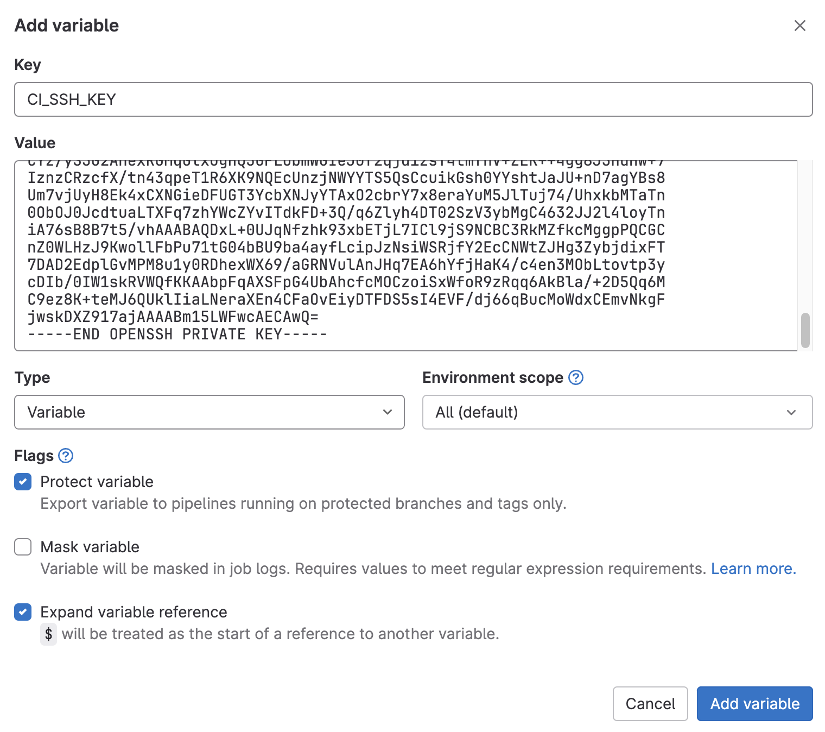Click the Environment scope chevron arrow
Screen dimensions: 825x732
click(x=791, y=412)
